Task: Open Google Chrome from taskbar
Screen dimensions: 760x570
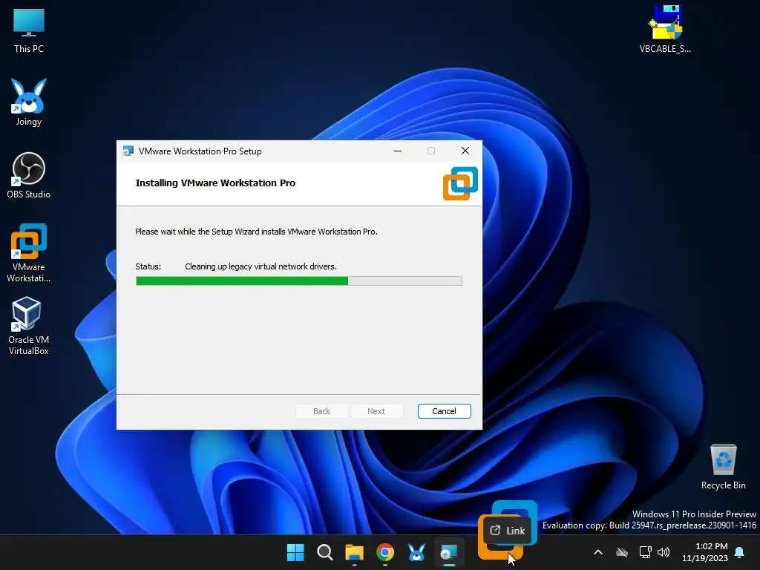Action: pyautogui.click(x=385, y=552)
